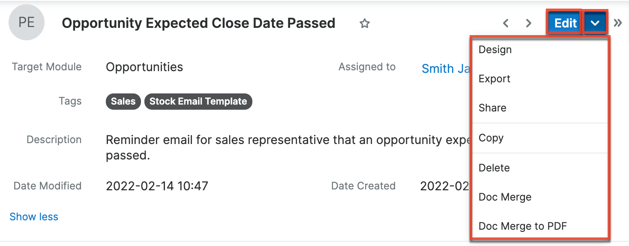Mark record as favorite with star icon
Image resolution: width=629 pixels, height=246 pixels.
tap(365, 24)
